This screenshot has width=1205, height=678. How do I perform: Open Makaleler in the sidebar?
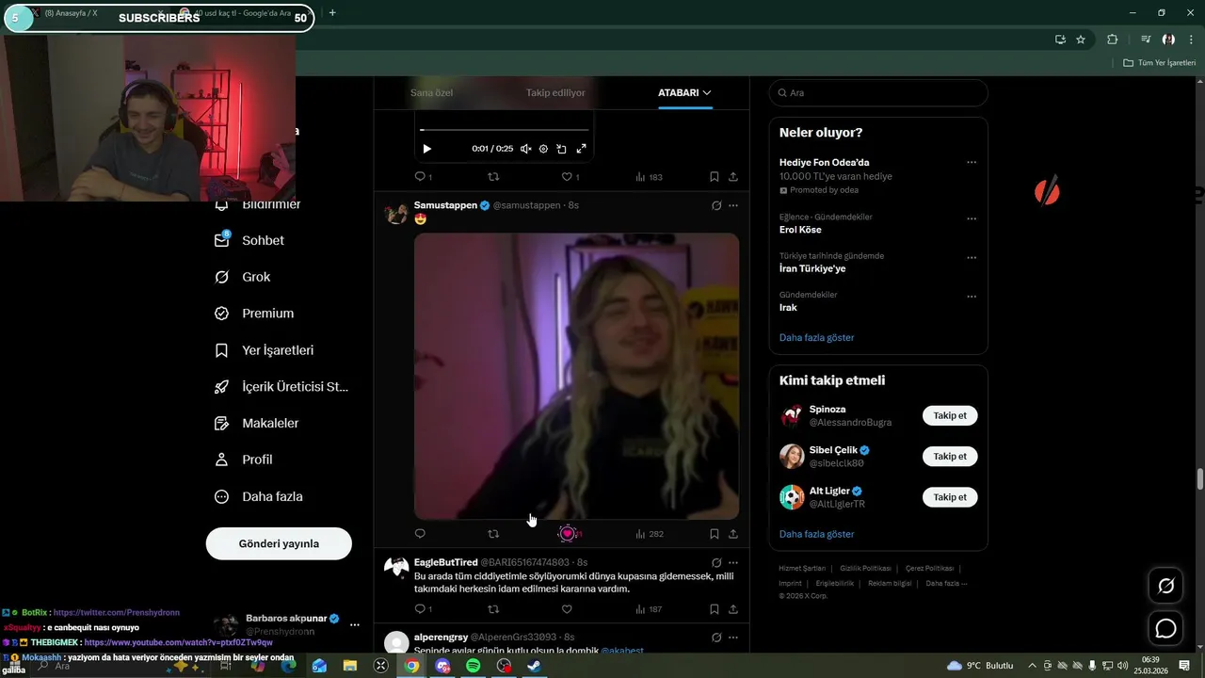click(257, 423)
